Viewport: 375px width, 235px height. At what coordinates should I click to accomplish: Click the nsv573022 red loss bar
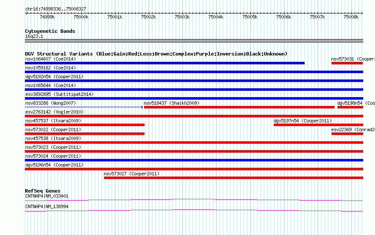(x=85, y=134)
